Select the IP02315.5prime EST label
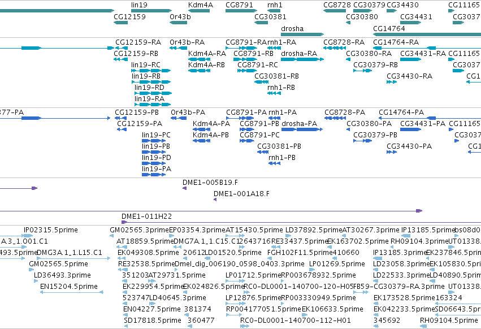481x329 pixels. click(x=51, y=230)
